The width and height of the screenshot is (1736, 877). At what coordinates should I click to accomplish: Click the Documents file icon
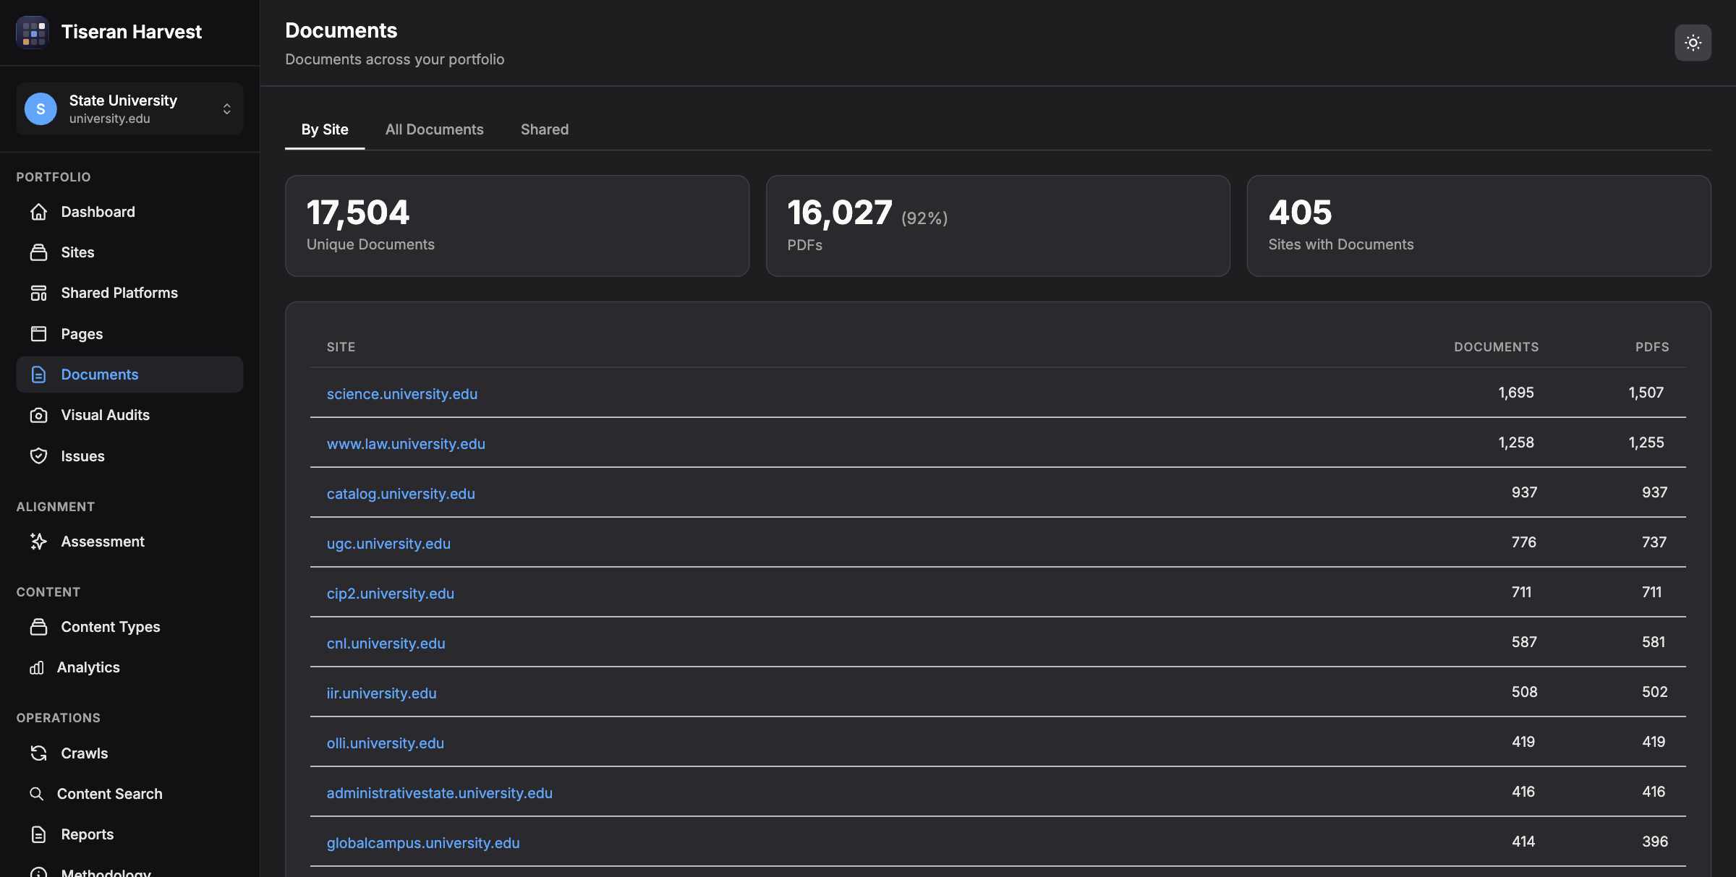coord(39,375)
